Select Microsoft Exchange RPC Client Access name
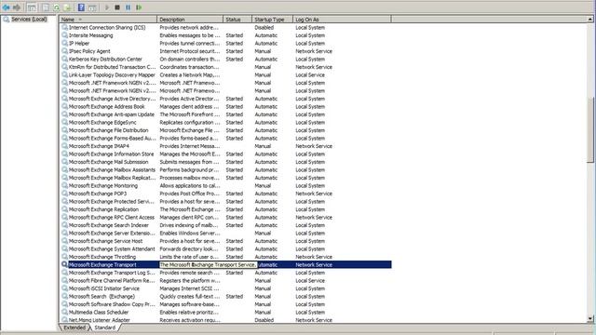This screenshot has height=335, width=596. [x=112, y=217]
